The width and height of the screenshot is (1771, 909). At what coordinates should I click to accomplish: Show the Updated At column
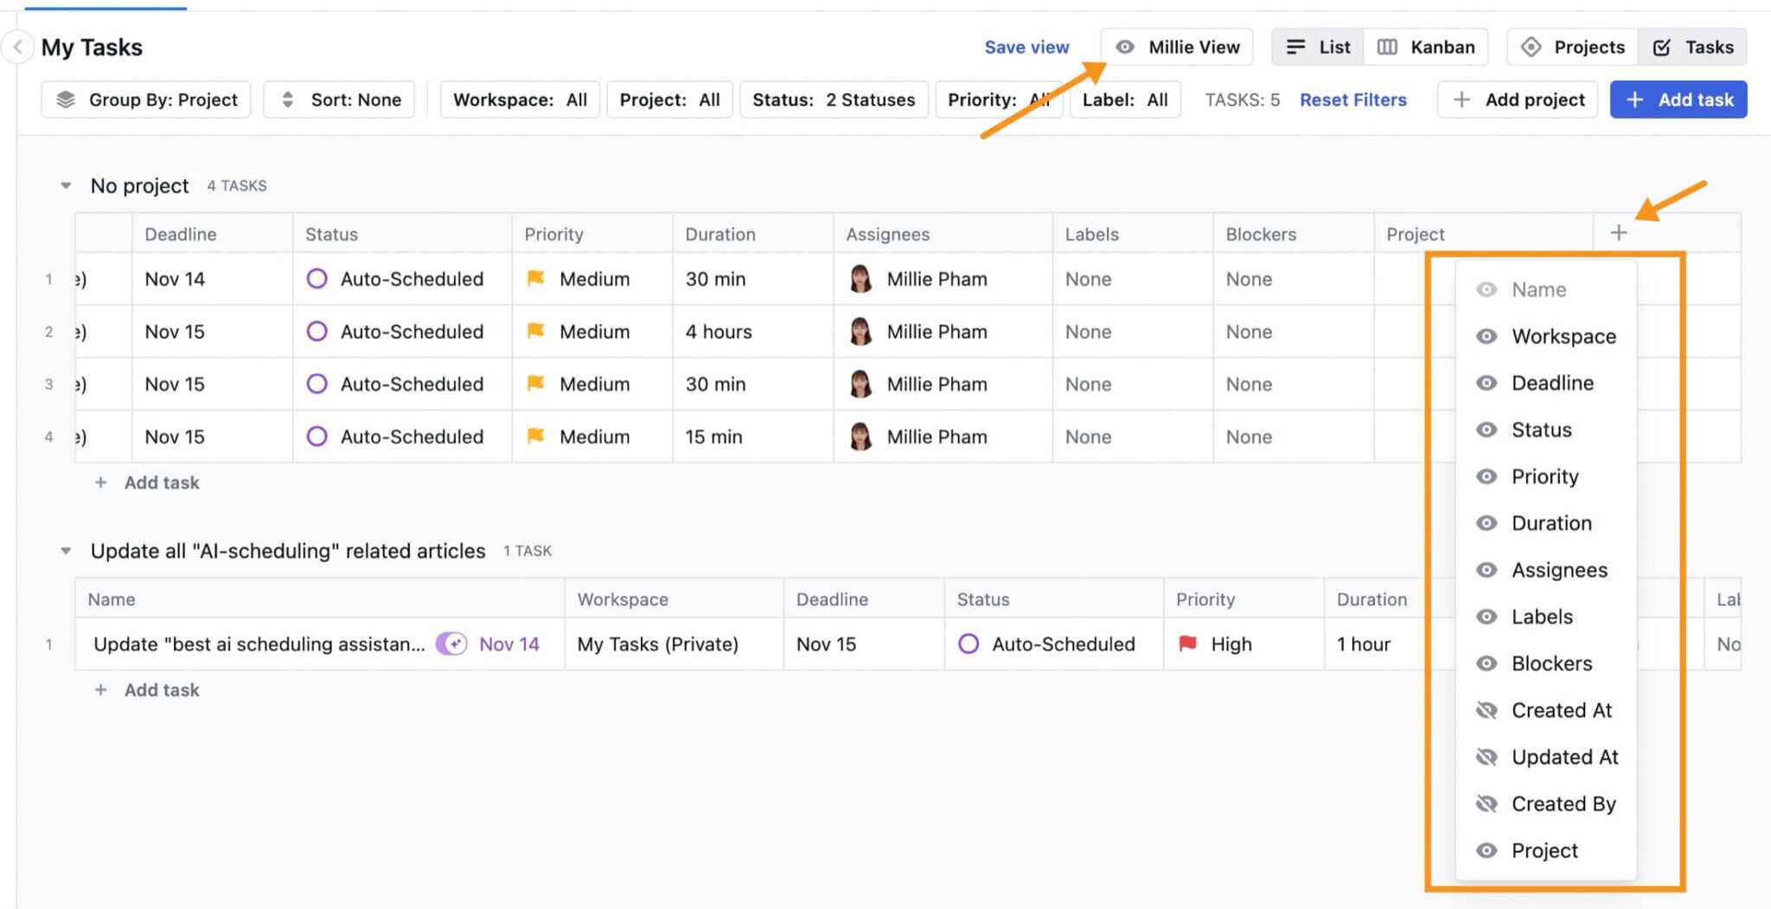click(1486, 758)
